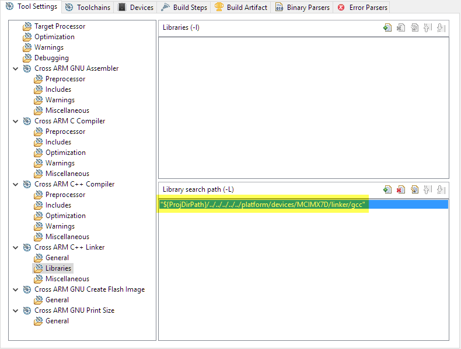
Task: Collapse Cross ARM GNU Create Flash Image
Action: 16,289
